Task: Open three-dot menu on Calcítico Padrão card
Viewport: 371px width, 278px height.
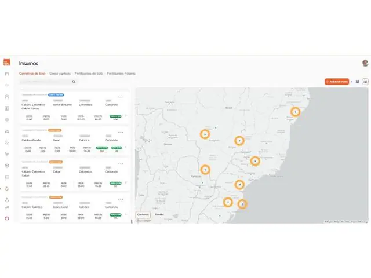Action: (121, 132)
